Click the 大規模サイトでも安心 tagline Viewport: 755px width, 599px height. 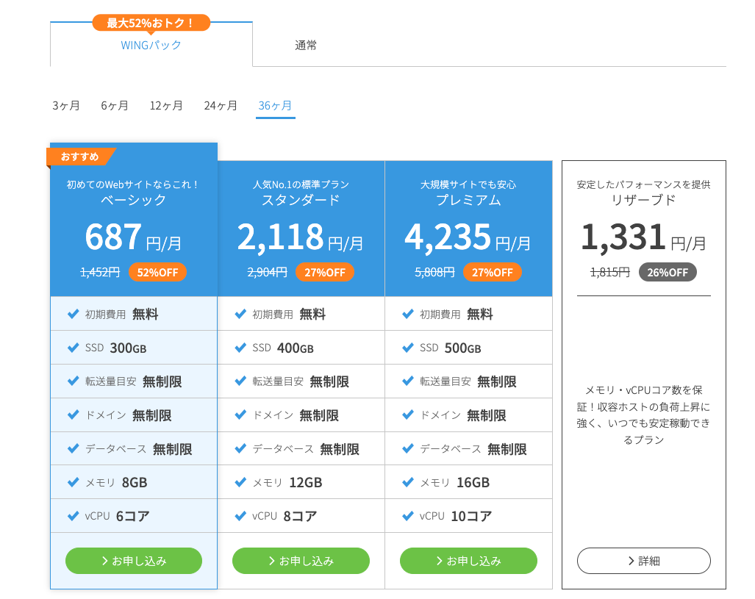coord(468,184)
